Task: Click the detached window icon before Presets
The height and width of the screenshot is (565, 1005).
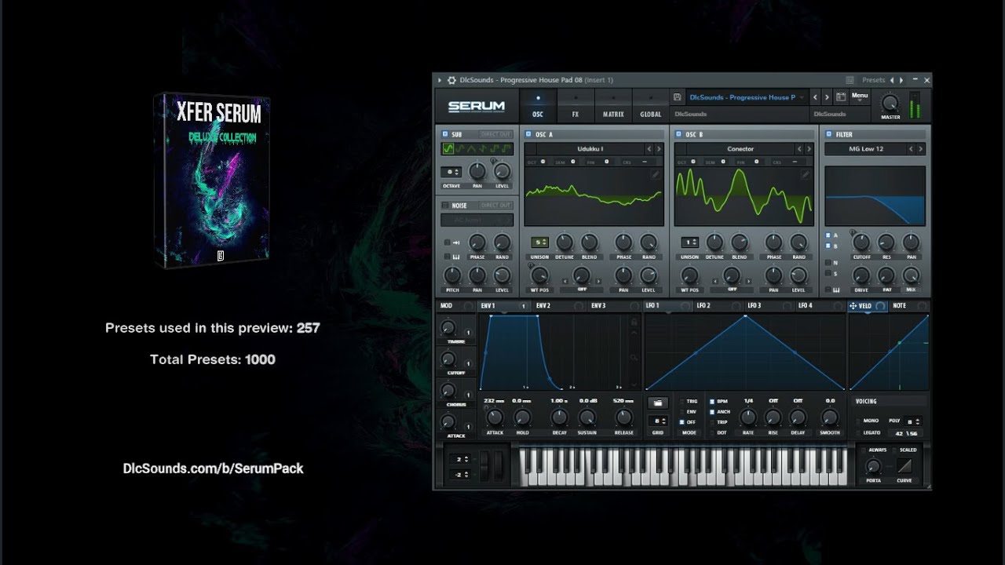Action: tap(850, 80)
